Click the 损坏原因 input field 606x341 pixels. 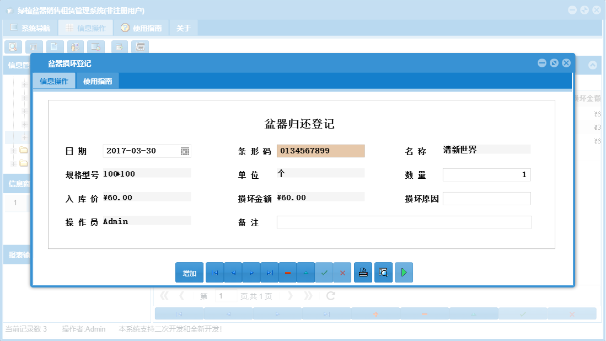486,198
